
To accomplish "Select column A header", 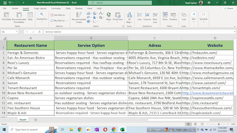I will (x=31, y=38).
